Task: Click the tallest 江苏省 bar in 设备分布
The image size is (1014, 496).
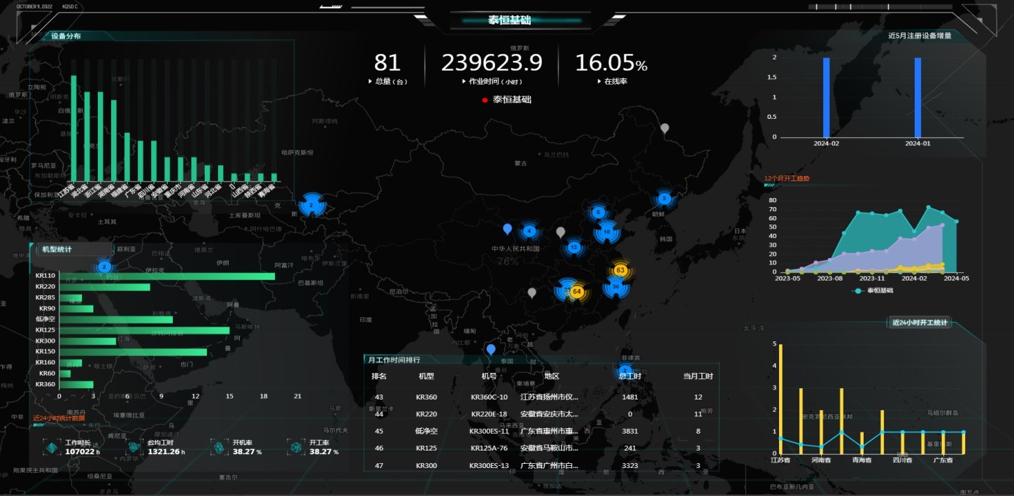Action: coord(73,128)
